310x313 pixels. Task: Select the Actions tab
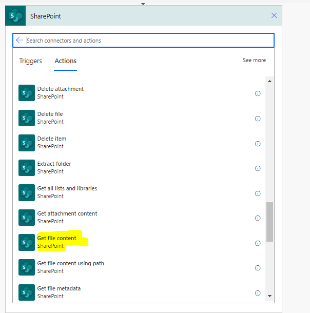tap(66, 61)
